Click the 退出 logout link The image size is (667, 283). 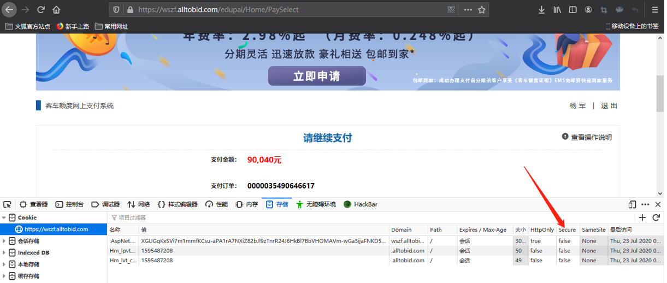pos(609,105)
